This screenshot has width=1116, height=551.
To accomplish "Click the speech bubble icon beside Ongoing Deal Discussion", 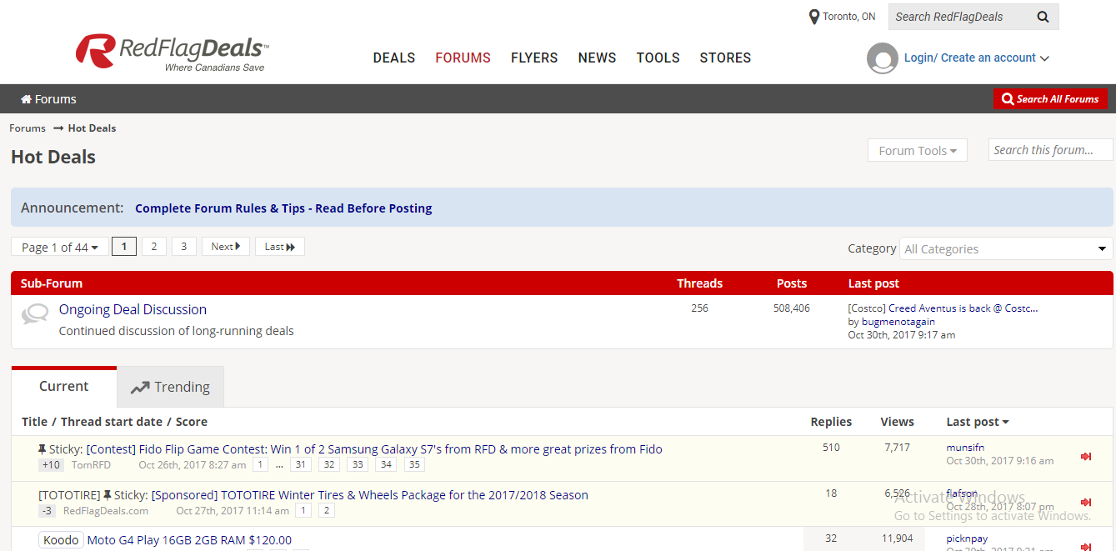I will (x=35, y=314).
